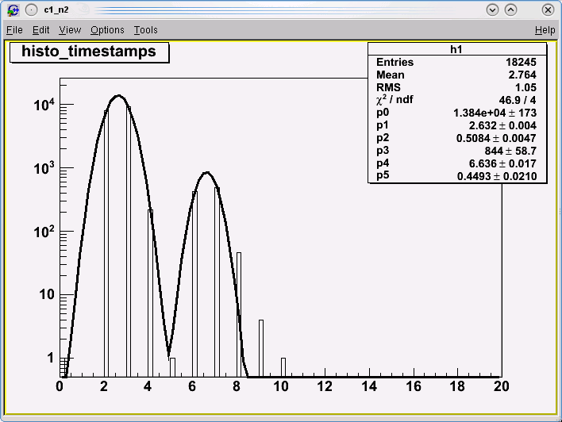Open the Tools menu

pos(145,29)
